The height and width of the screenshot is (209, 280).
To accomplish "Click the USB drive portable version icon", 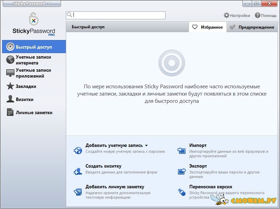I will point(182,192).
